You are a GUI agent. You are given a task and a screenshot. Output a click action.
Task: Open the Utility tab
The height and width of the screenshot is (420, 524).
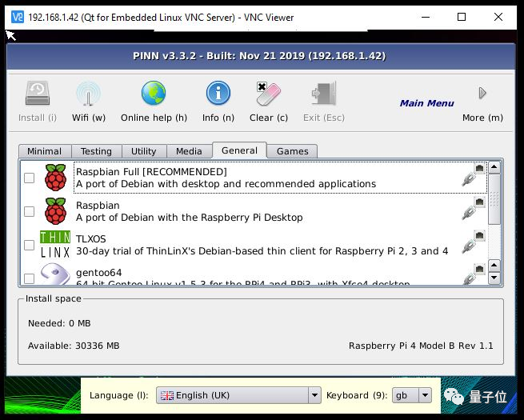[144, 151]
